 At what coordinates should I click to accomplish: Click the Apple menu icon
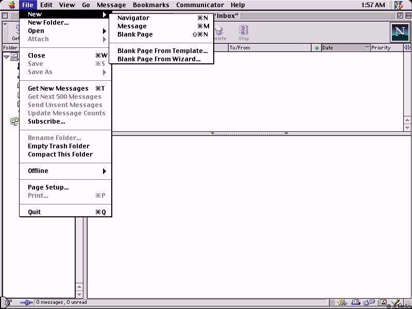pos(11,5)
